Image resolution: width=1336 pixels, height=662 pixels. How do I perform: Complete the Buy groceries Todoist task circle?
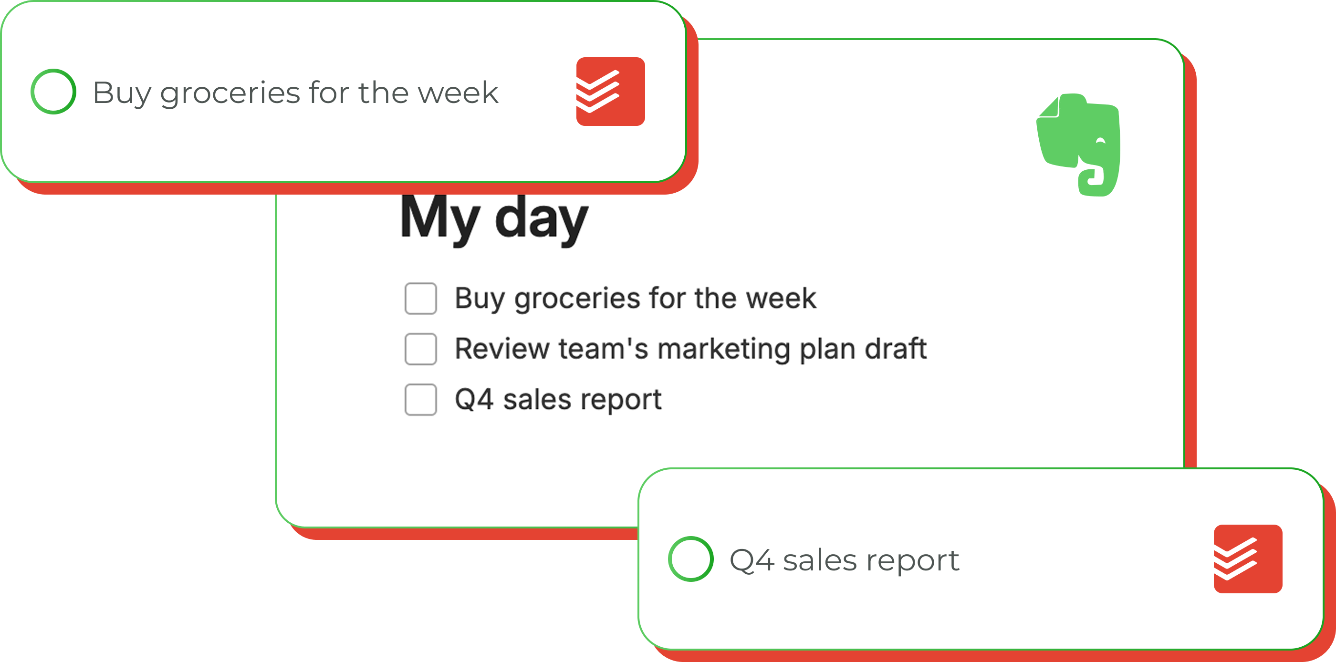pyautogui.click(x=53, y=92)
